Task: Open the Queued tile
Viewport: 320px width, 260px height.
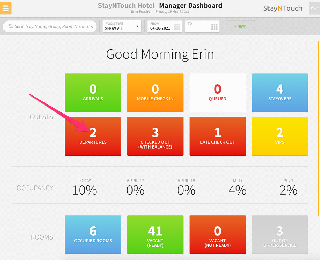Action: [217, 93]
